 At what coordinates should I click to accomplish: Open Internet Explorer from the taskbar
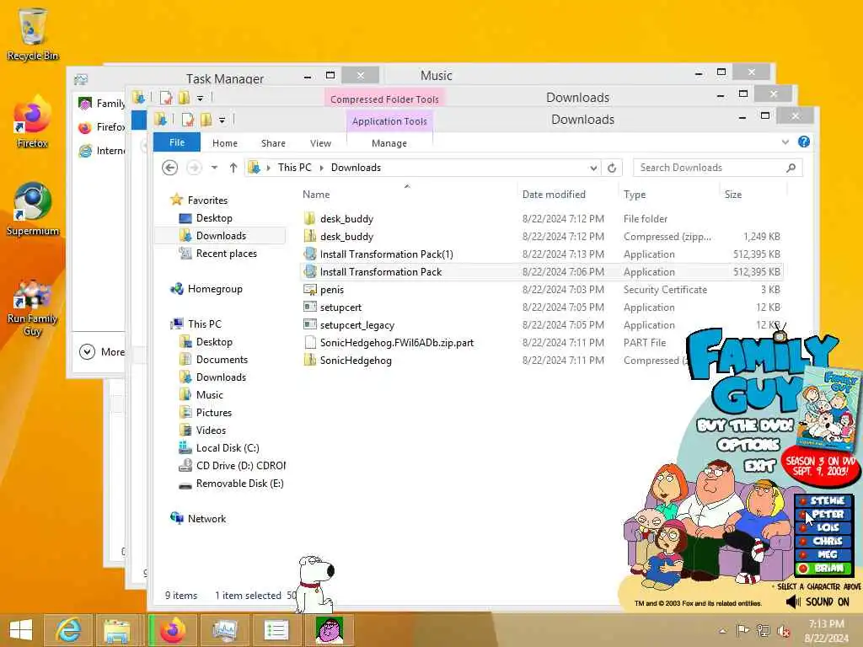pos(68,630)
